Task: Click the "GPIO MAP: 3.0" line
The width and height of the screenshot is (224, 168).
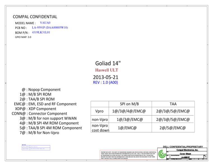Action: click(x=23, y=37)
